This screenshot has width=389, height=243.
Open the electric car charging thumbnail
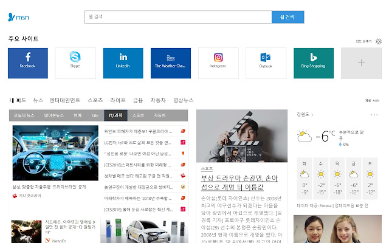click(x=144, y=231)
